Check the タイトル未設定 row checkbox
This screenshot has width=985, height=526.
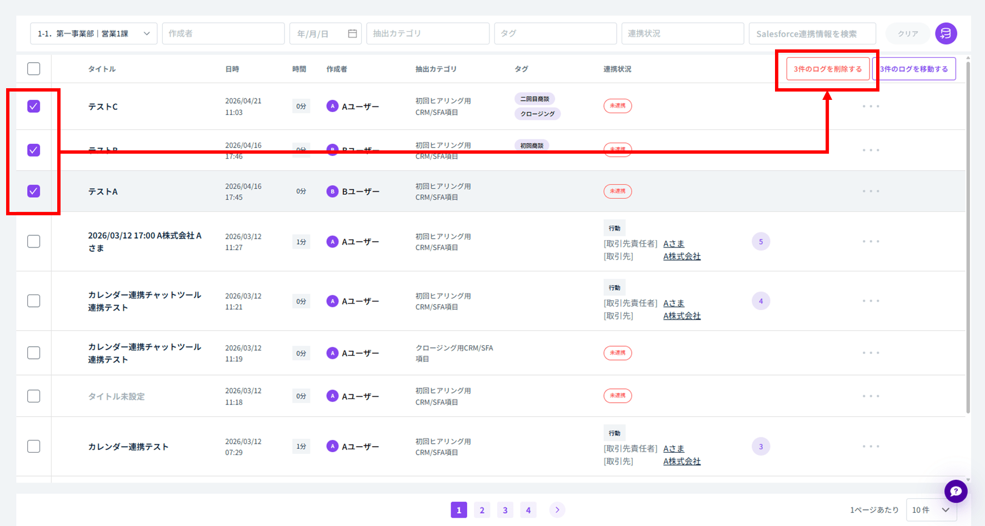click(x=34, y=396)
